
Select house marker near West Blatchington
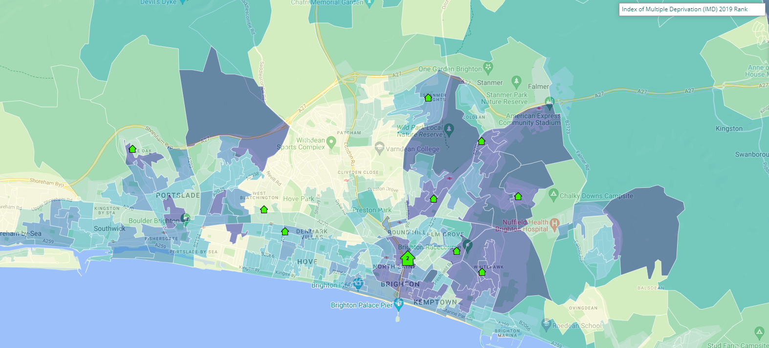pos(264,209)
